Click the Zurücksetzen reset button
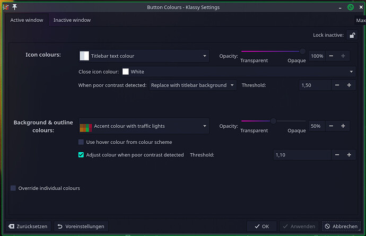Viewport: 366px width, 236px height. [28, 226]
